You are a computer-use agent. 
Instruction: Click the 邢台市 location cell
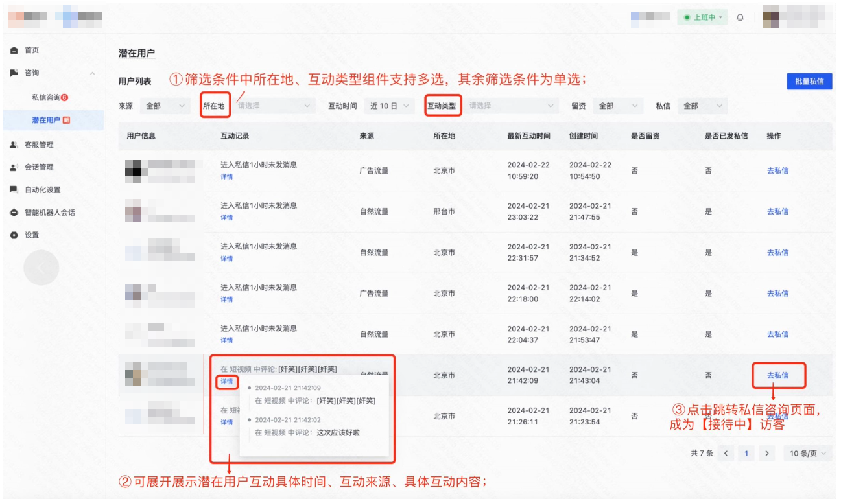tap(444, 212)
